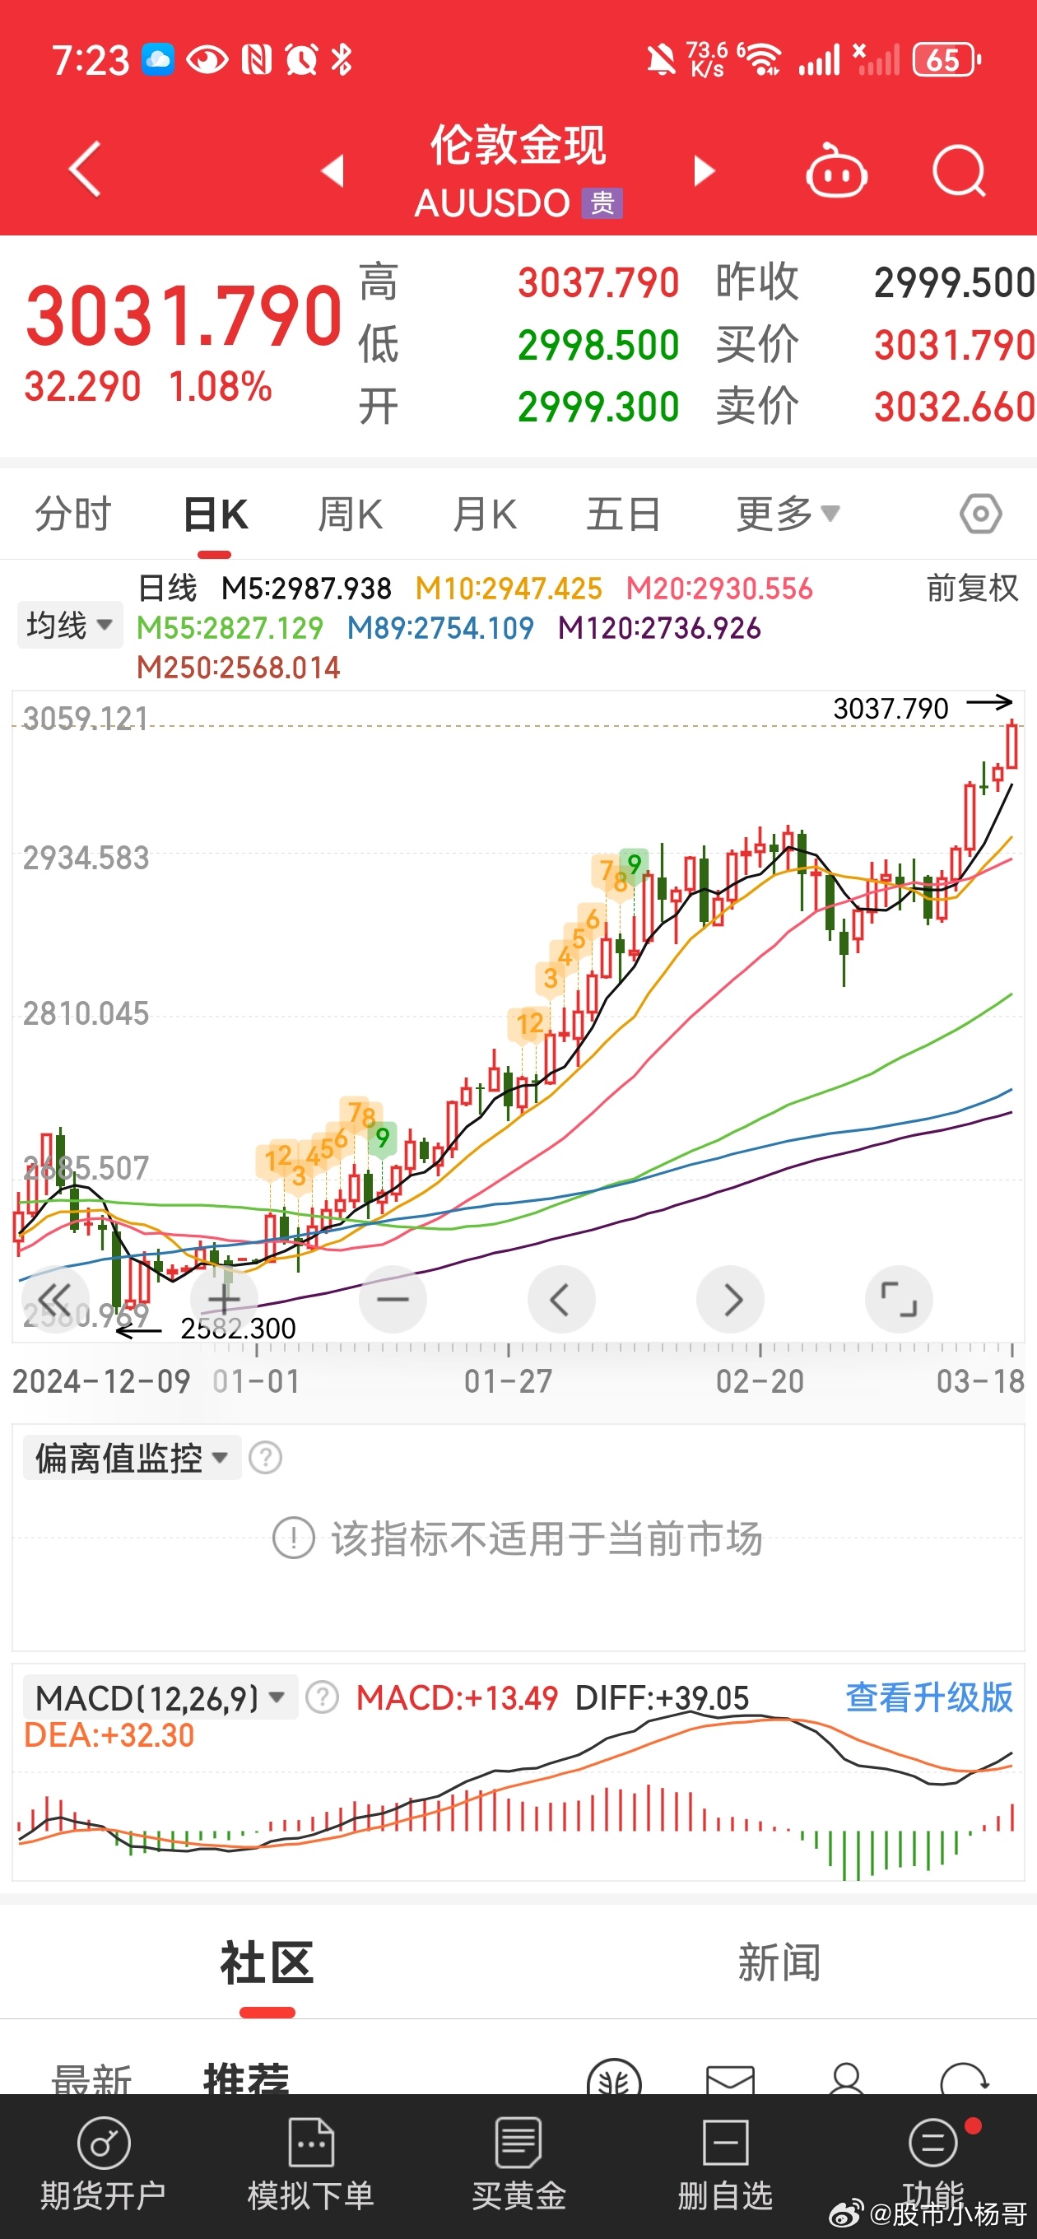
Task: Select the 周K tab
Action: 351,514
